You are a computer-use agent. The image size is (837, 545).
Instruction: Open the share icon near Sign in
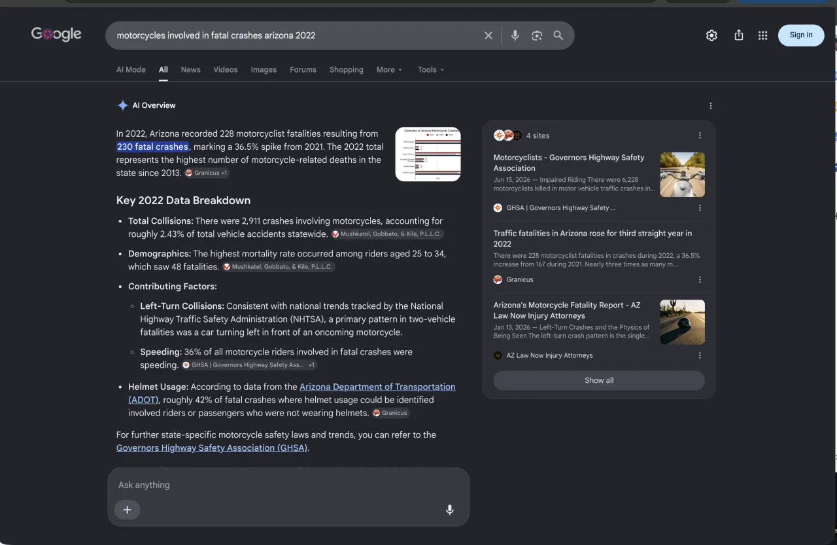pos(739,35)
